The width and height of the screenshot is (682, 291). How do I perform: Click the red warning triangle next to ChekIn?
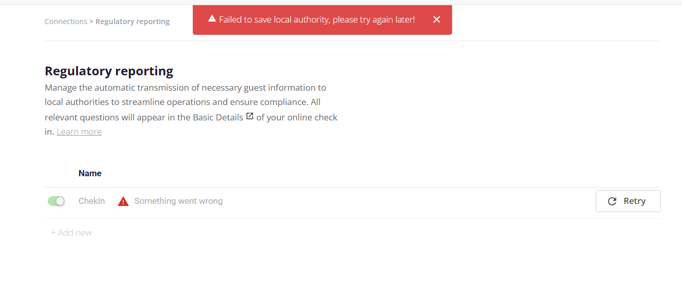tap(123, 201)
